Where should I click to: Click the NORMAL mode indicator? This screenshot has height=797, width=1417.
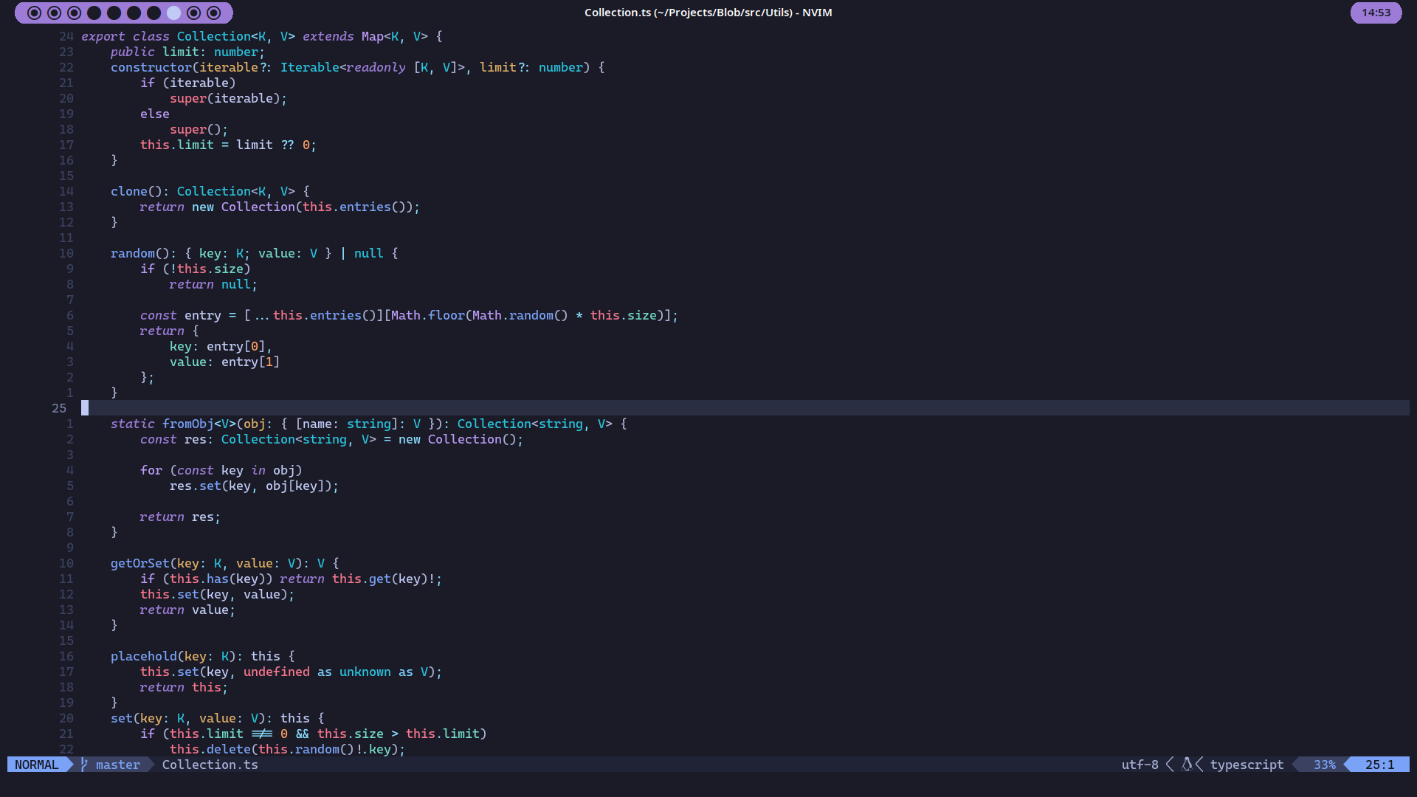click(x=36, y=765)
